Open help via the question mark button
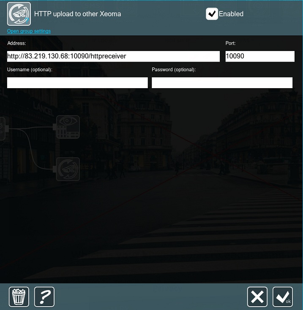 [44, 297]
